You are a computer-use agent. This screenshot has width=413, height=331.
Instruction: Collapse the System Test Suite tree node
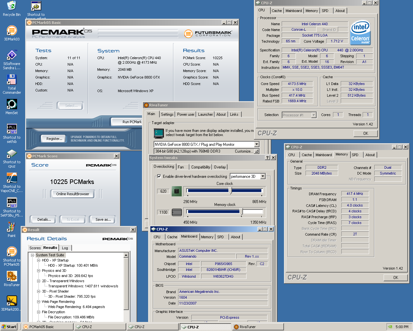click(x=33, y=255)
